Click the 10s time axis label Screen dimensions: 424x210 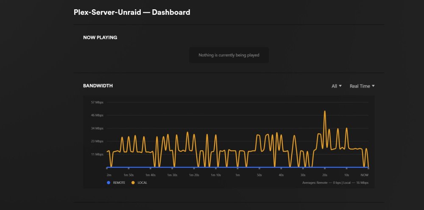[347, 175]
